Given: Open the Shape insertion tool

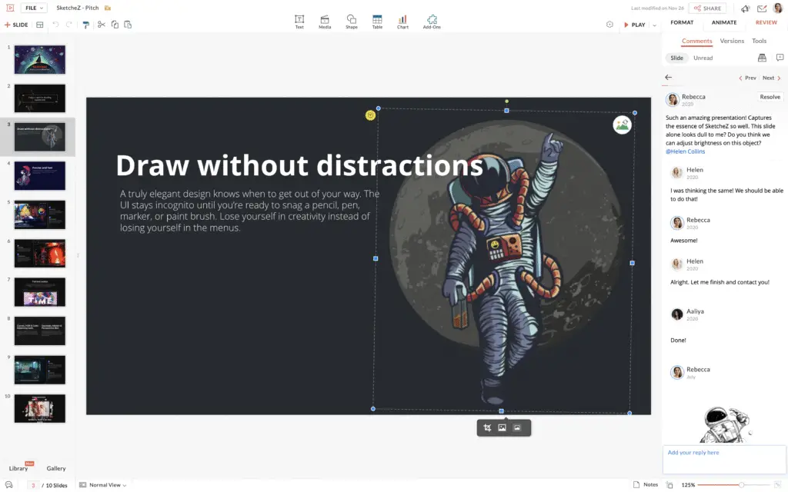Looking at the screenshot, I should [x=351, y=21].
